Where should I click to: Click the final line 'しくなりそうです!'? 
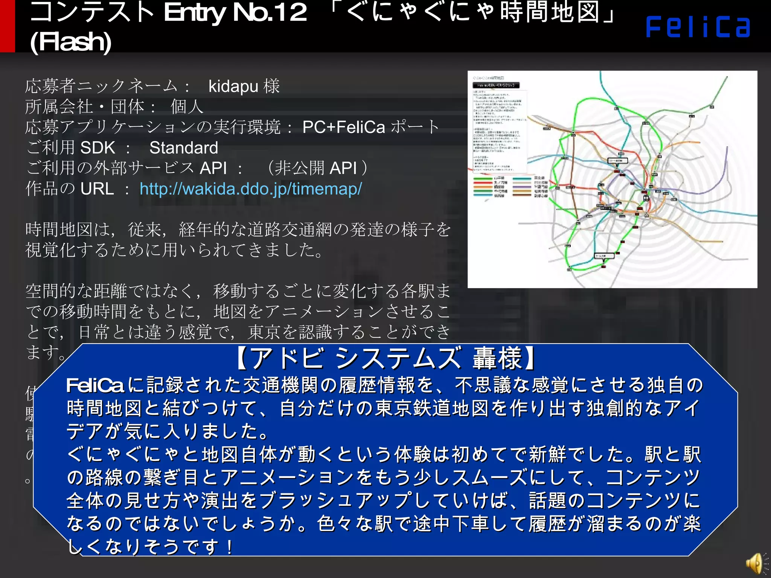point(151,546)
